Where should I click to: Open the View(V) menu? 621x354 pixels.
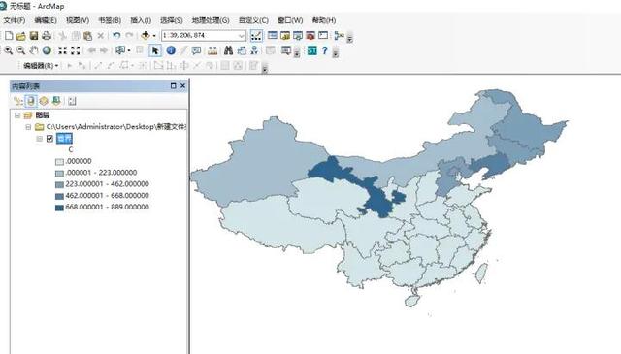click(78, 20)
